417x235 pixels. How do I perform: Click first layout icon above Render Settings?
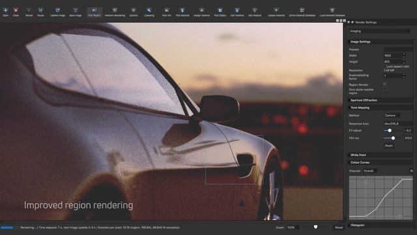[x=338, y=20]
